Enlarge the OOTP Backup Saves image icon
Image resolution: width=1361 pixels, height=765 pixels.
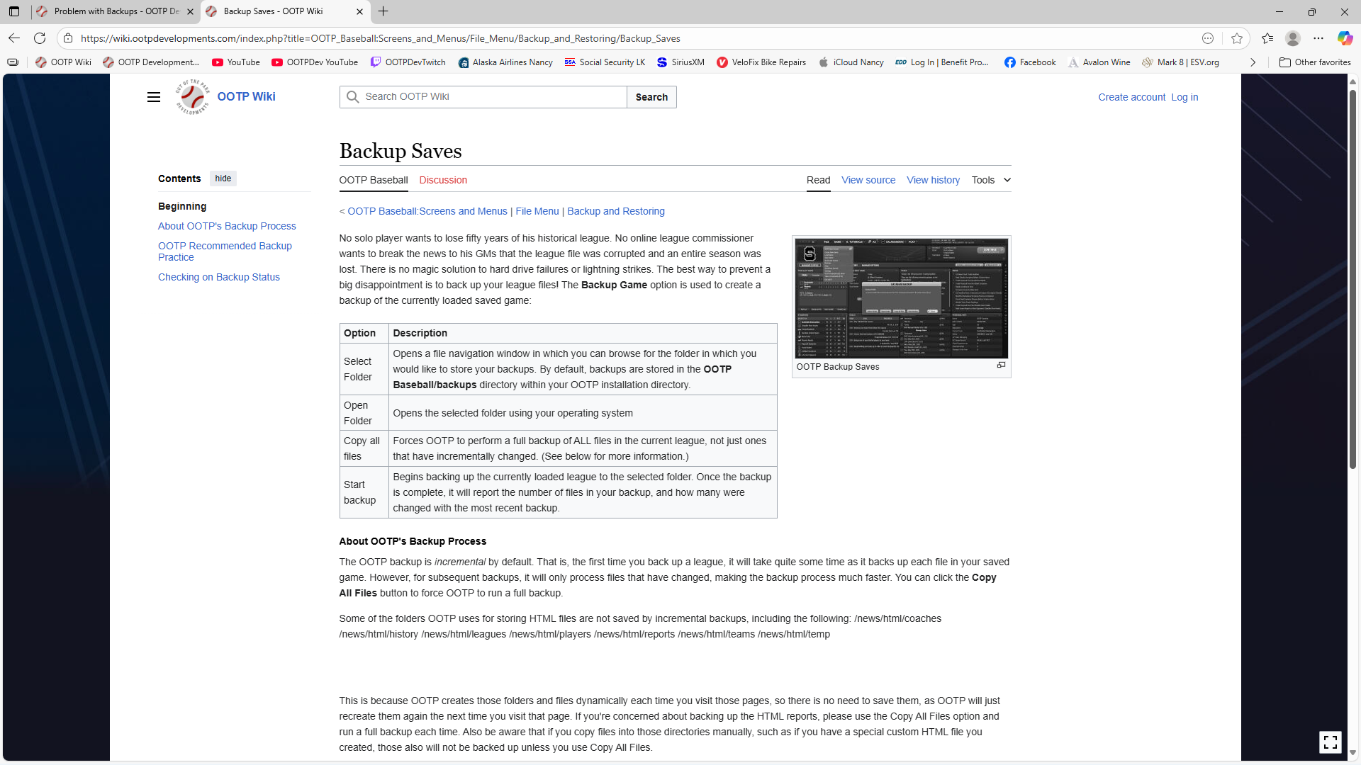pos(1001,365)
